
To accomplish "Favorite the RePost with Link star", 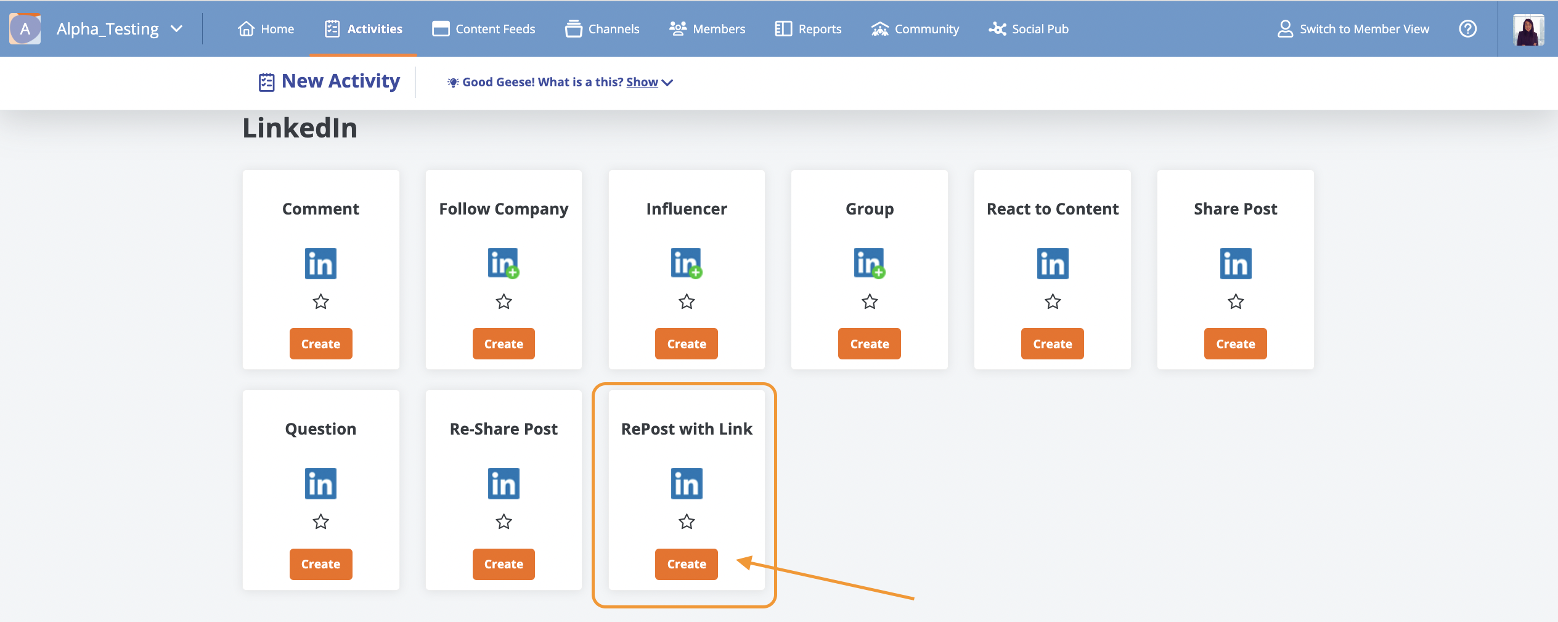I will [687, 522].
